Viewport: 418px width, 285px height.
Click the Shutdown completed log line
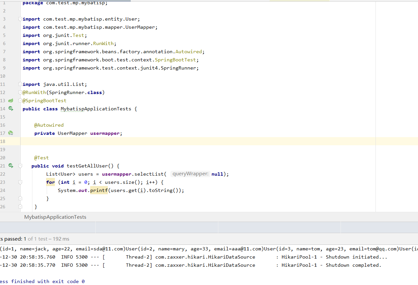191,265
